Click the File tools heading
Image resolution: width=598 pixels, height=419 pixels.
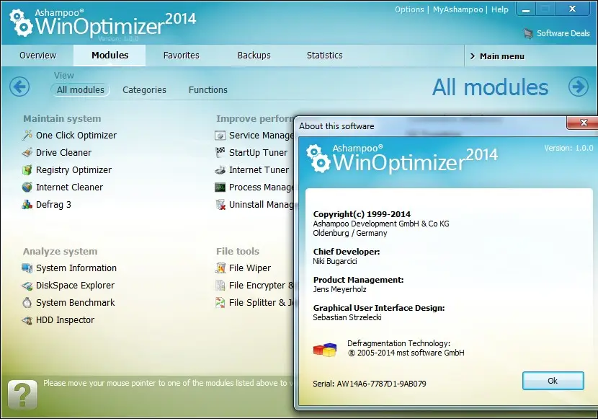point(238,251)
